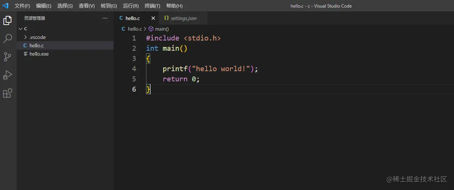Click the VS Code logo in title bar
The width and height of the screenshot is (454, 190).
click(x=5, y=6)
